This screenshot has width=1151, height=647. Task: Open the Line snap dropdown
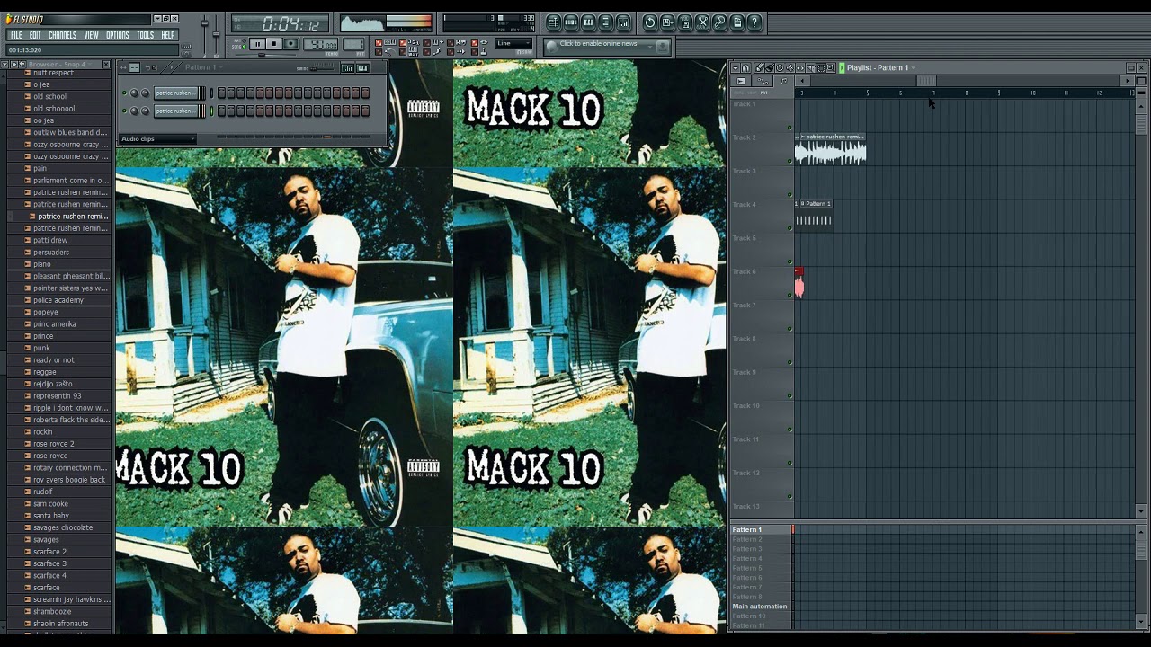pyautogui.click(x=513, y=43)
